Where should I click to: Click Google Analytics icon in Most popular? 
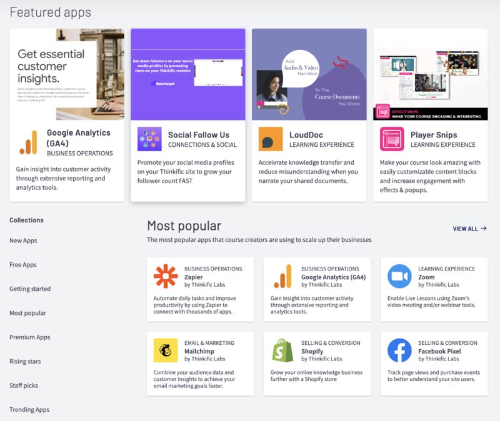click(x=282, y=276)
